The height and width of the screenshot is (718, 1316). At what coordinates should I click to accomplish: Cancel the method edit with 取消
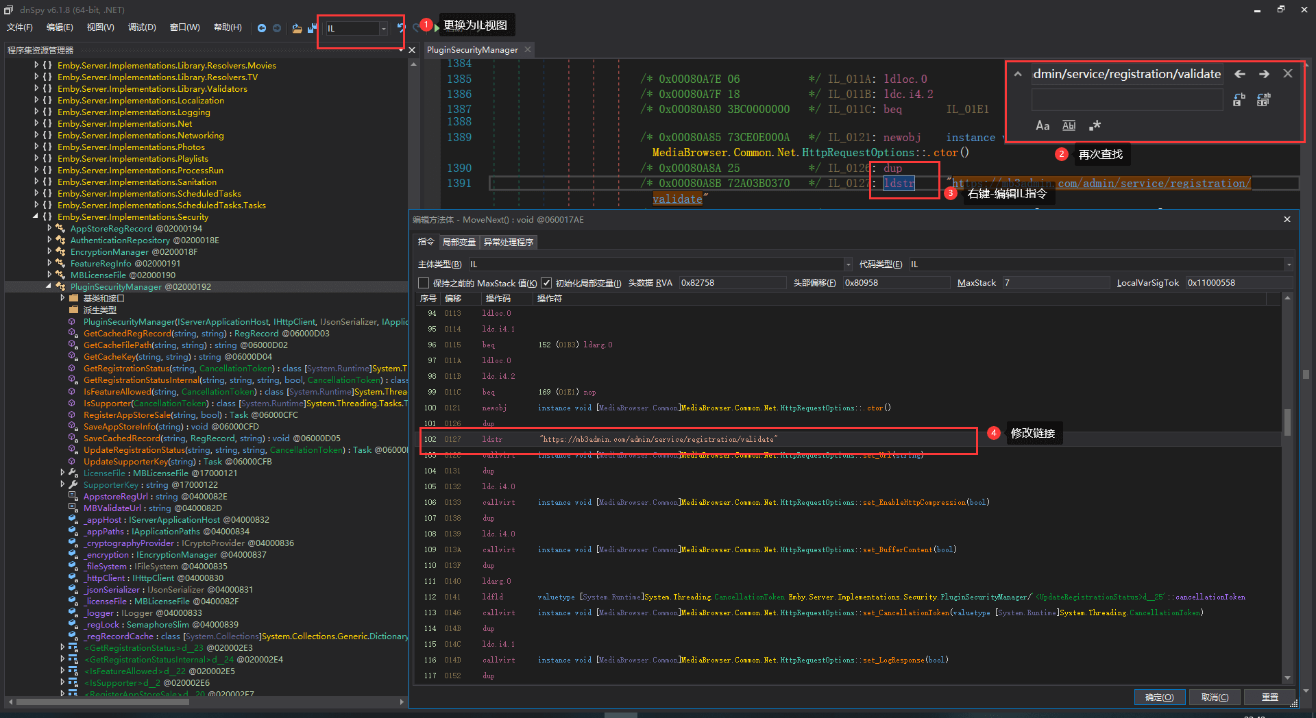[1215, 697]
